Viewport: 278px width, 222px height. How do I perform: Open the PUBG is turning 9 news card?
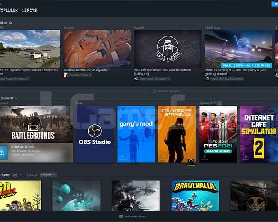[x=238, y=54]
